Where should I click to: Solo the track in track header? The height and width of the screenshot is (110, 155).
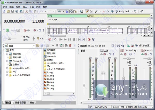point(44,30)
